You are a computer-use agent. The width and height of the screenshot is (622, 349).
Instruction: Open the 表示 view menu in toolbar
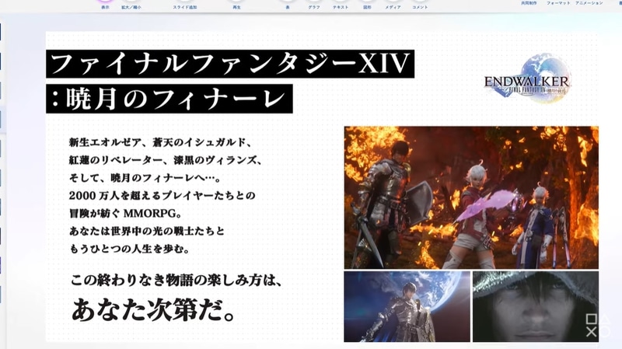click(105, 5)
